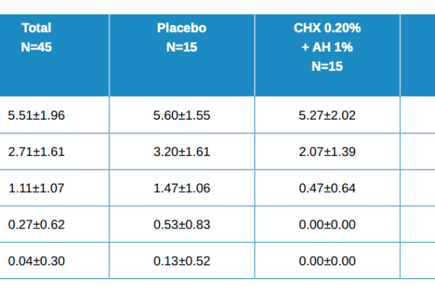Select the empty cell right of 5.27±2.02

[418, 115]
